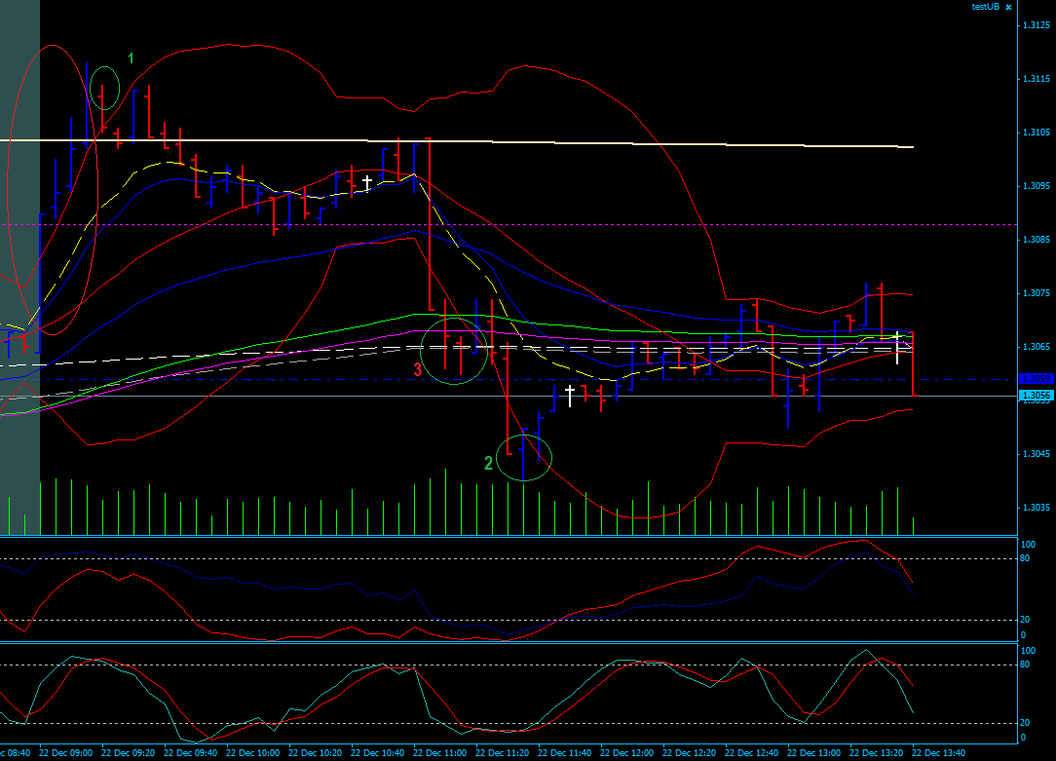1056x761 pixels.
Task: Click the green circle labeled 3
Action: coord(454,351)
